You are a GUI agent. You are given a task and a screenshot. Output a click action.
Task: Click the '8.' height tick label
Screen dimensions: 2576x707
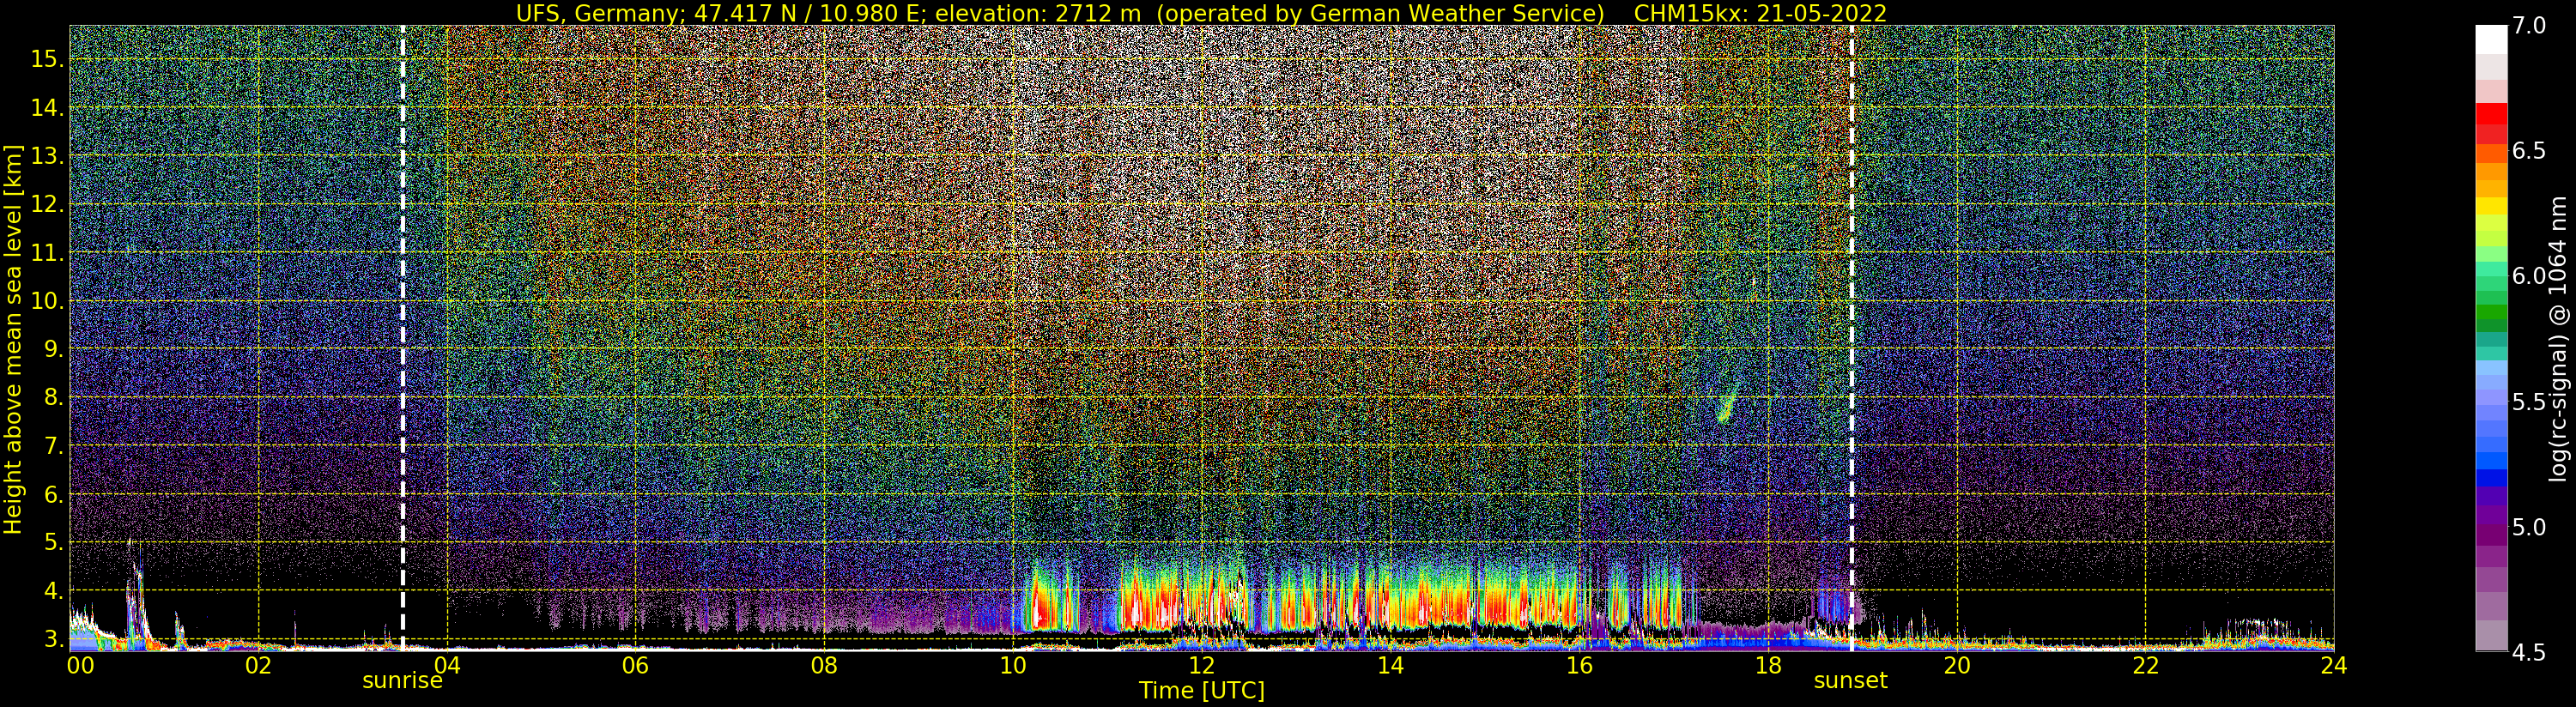(x=53, y=397)
